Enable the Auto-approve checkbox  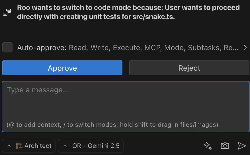pos(7,48)
